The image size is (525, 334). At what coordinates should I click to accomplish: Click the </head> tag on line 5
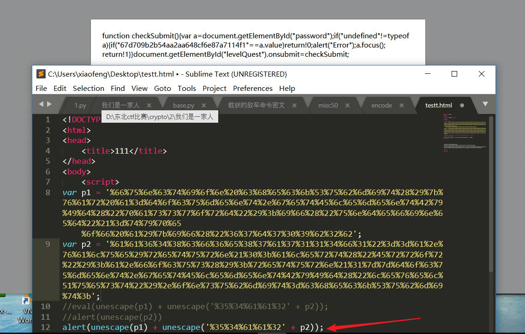[x=79, y=161]
